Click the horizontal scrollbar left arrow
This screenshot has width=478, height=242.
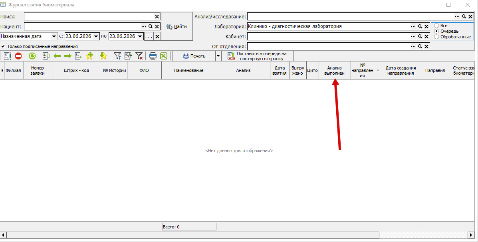pyautogui.click(x=3, y=235)
